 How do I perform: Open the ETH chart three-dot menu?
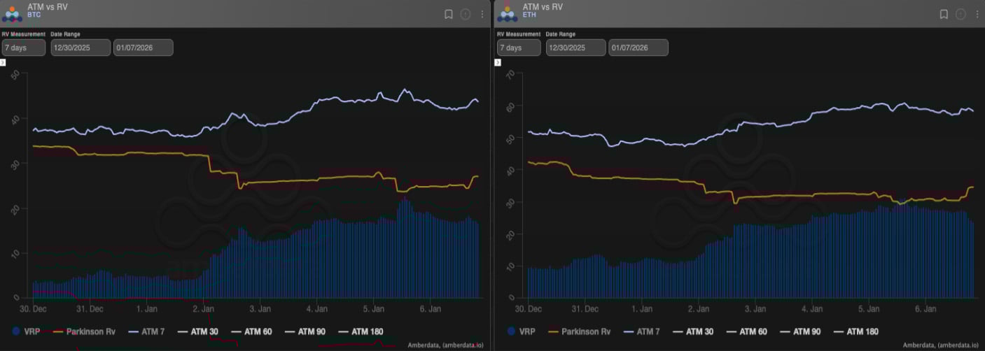pos(977,14)
